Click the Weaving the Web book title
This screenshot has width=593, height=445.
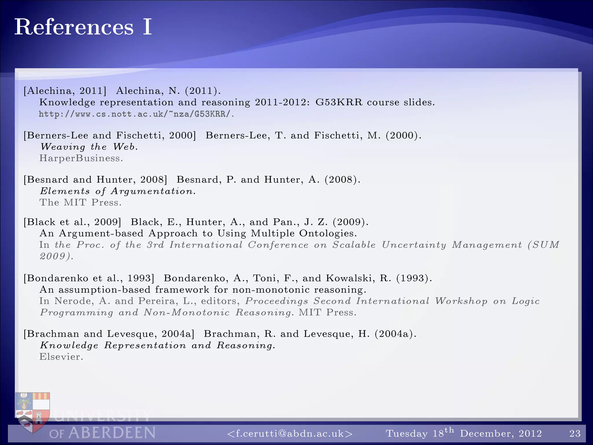89,147
